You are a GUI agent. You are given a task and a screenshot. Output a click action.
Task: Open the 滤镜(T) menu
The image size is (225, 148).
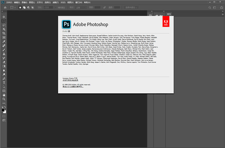click(55, 3)
